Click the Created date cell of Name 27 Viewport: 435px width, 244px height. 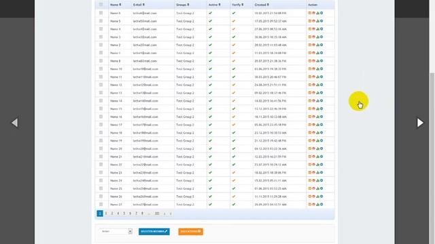[x=279, y=205]
